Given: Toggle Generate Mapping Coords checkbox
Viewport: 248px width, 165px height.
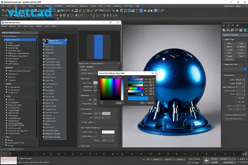Looking at the screenshot, I should [224, 115].
